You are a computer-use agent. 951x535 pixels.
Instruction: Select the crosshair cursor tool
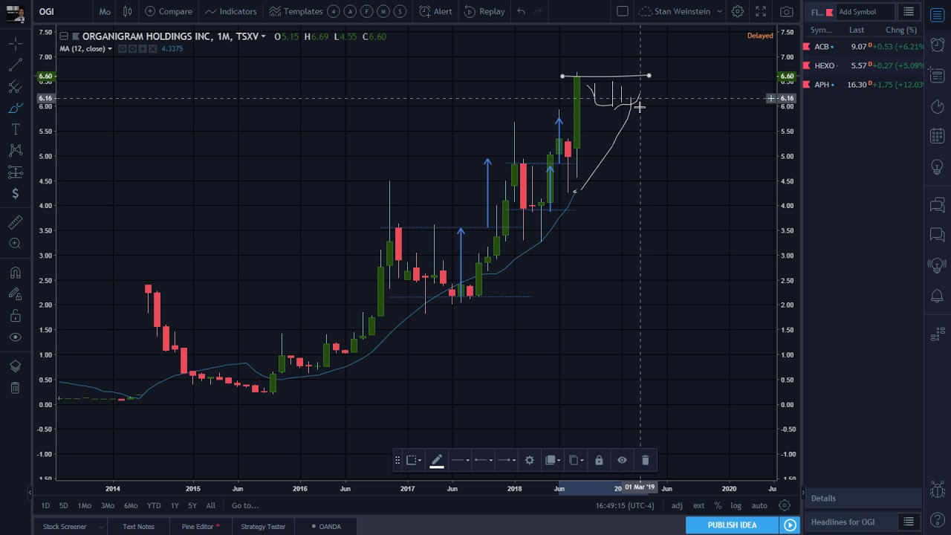coord(15,45)
